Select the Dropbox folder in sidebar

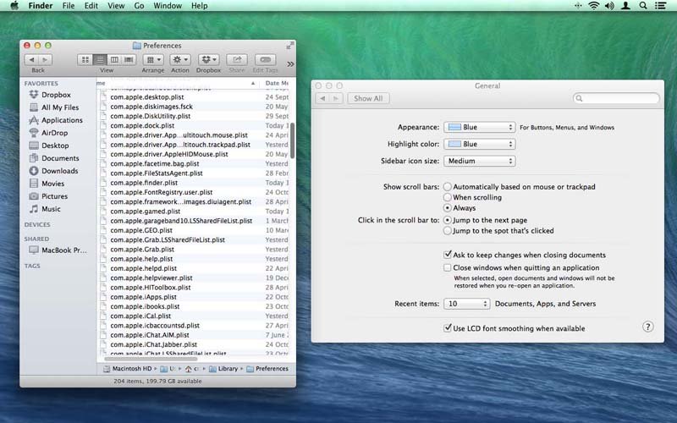click(x=56, y=95)
